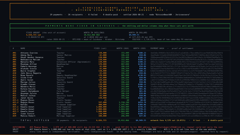The height and width of the screenshot is (135, 240).
Task: Click row number #25.1
Action: (16, 100)
